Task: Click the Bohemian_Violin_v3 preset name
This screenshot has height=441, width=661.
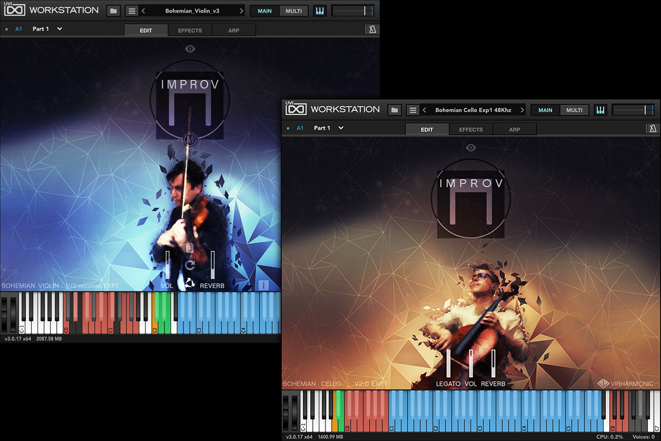Action: point(193,10)
